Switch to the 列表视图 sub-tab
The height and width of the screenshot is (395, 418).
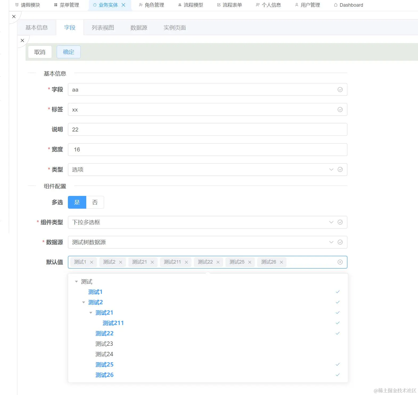103,27
